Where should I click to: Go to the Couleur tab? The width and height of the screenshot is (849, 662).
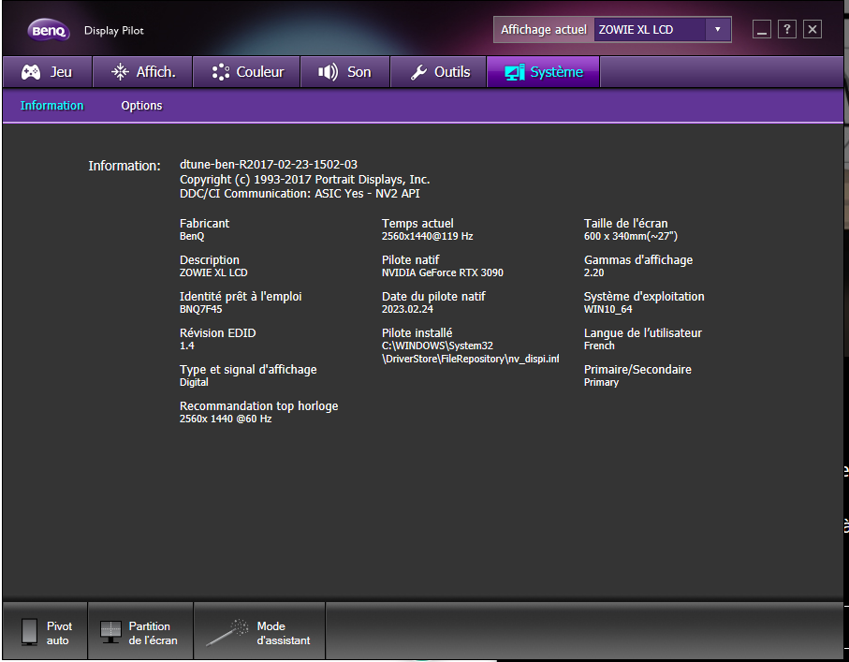[247, 72]
